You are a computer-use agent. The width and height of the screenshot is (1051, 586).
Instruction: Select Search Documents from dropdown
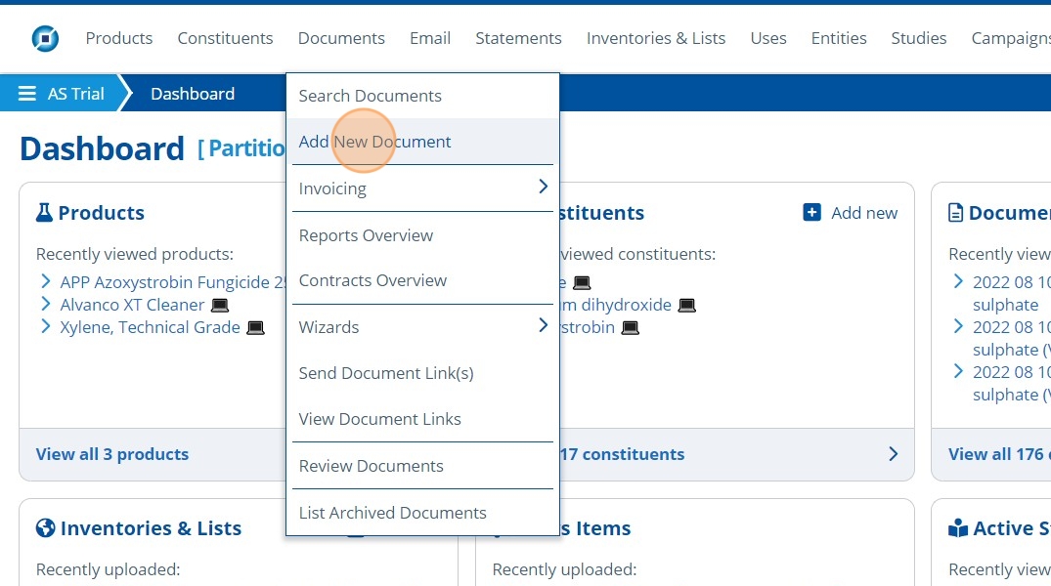[x=423, y=96]
